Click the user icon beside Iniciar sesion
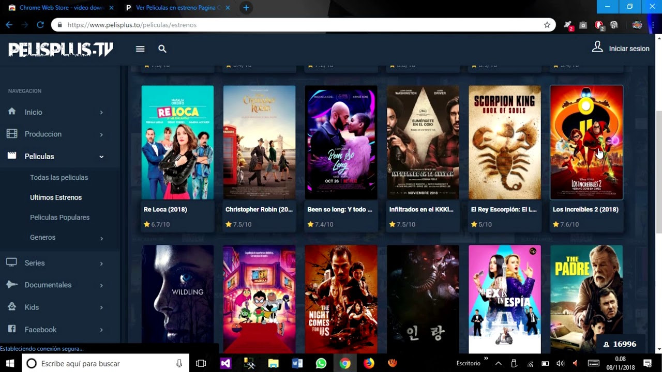 click(x=597, y=47)
